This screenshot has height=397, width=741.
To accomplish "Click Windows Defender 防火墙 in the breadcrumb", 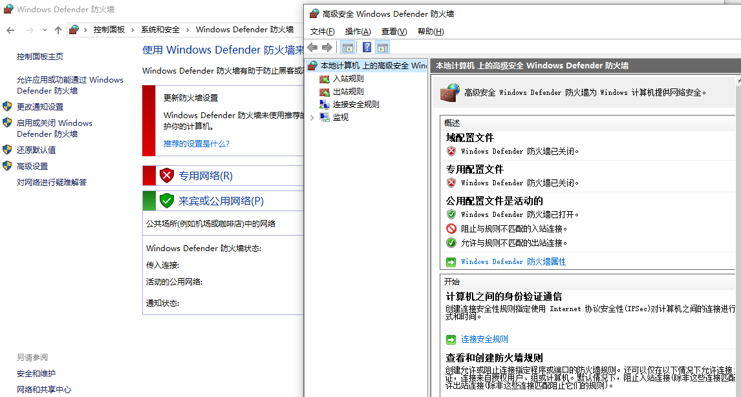I will [245, 29].
